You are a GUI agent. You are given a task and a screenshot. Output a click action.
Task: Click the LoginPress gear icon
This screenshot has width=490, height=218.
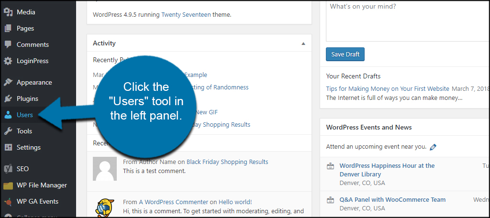point(8,61)
